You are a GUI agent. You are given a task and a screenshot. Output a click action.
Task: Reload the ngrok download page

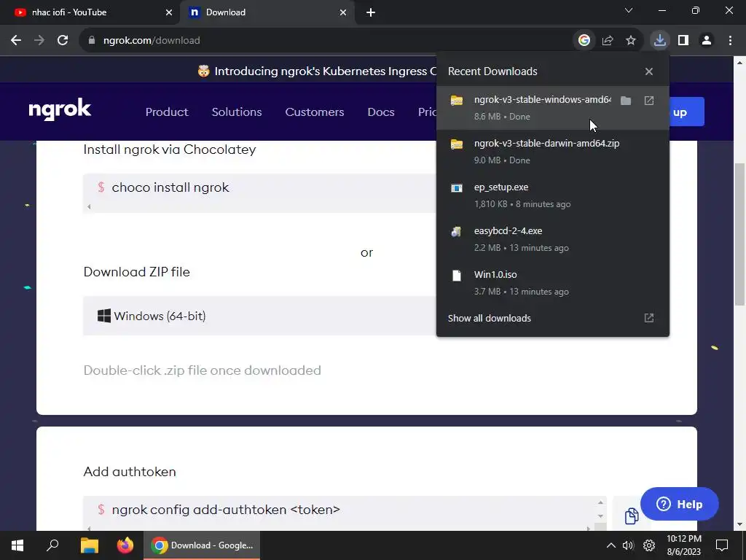coord(63,41)
